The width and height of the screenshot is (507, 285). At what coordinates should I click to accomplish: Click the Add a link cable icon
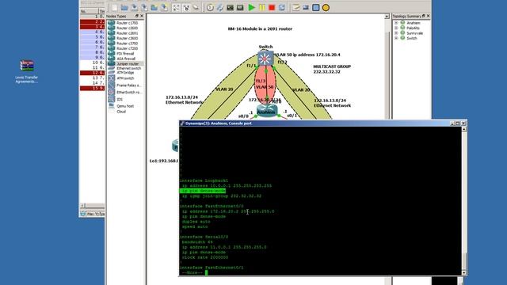(x=220, y=7)
